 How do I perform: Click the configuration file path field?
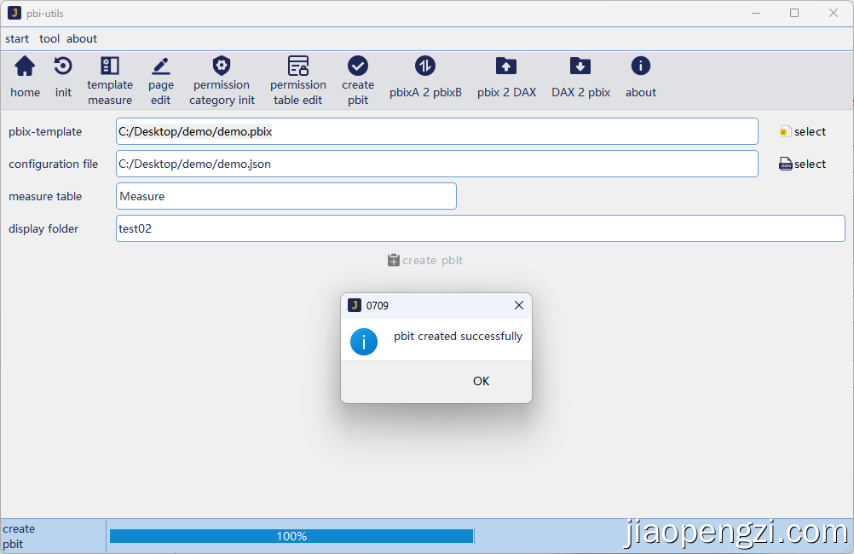point(437,164)
